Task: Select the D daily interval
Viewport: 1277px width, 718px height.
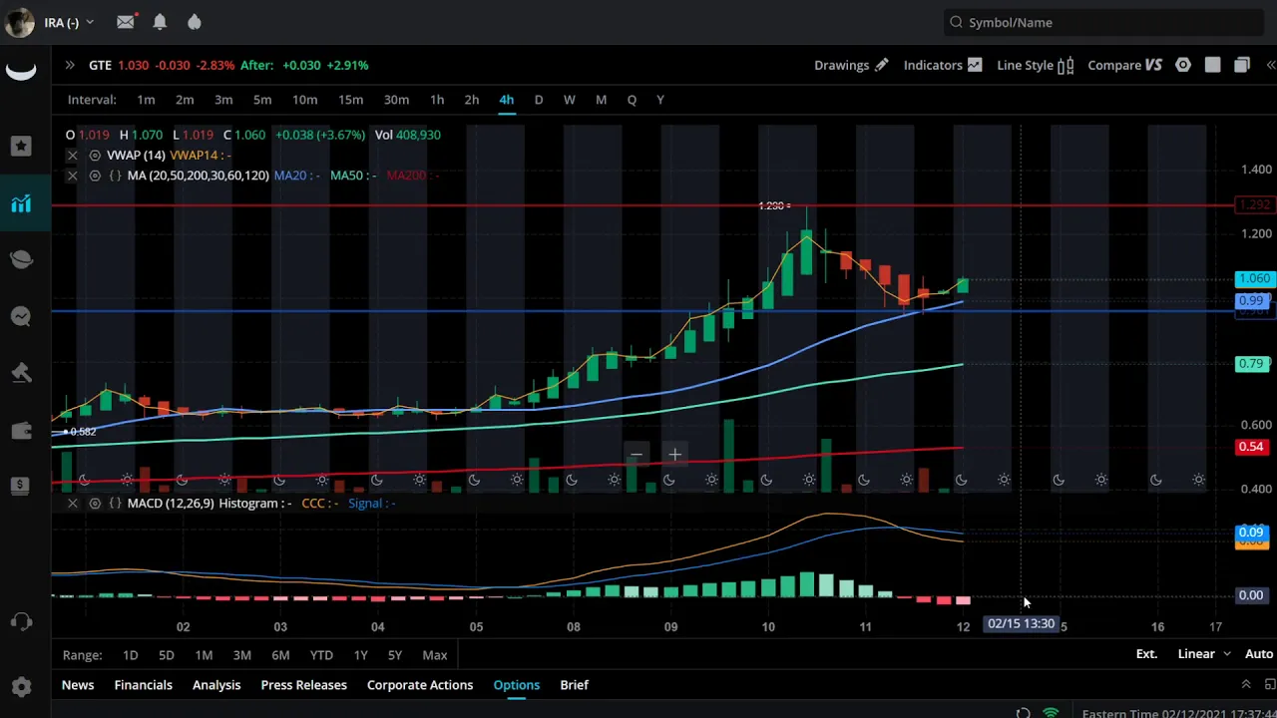Action: click(539, 100)
